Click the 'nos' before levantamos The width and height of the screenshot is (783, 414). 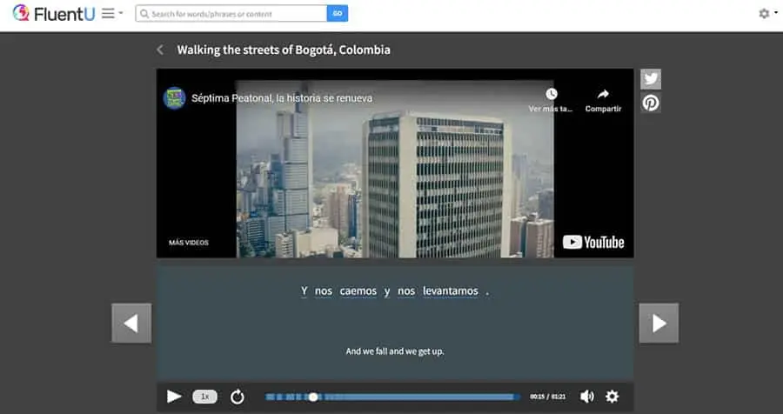(x=406, y=290)
